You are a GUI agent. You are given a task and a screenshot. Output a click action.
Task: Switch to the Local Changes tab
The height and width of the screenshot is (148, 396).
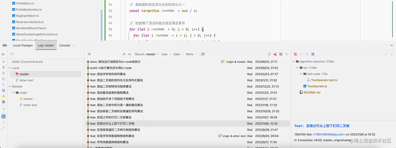click(23, 45)
